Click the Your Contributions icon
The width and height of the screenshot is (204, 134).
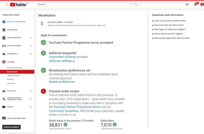click(4, 118)
